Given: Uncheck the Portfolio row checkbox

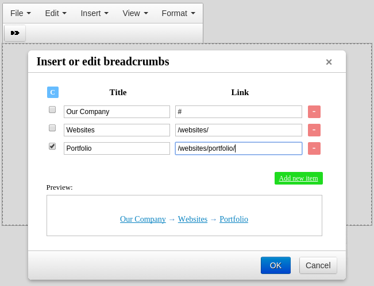Looking at the screenshot, I should (52, 146).
